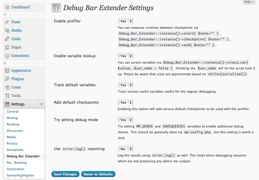Click the Dashboard home icon
The height and width of the screenshot is (180, 259).
click(7, 7)
